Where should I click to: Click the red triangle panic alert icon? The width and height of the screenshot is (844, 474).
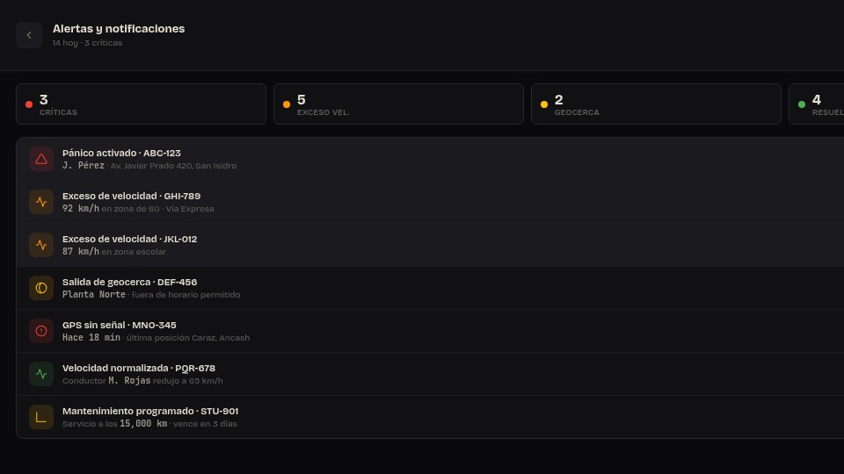pos(41,159)
